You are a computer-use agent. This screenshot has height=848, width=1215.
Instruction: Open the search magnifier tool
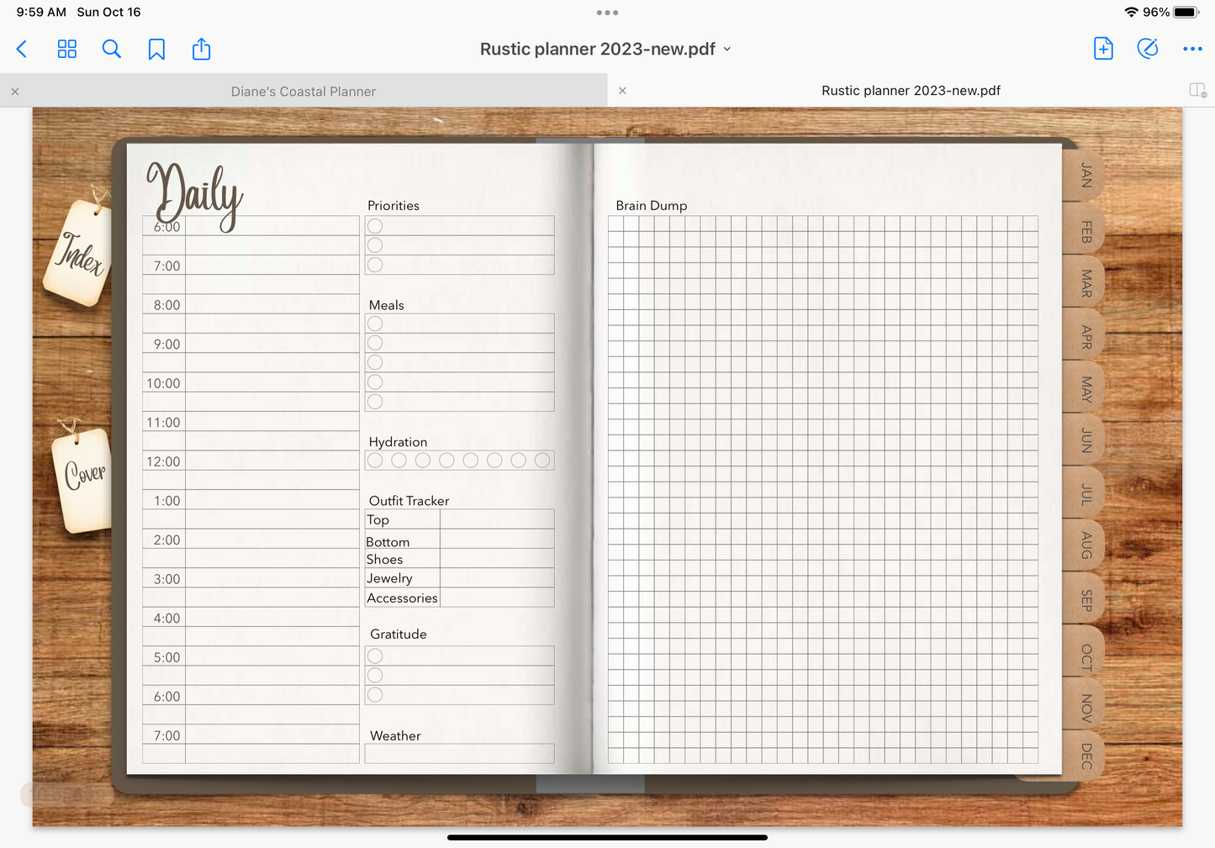(x=111, y=50)
